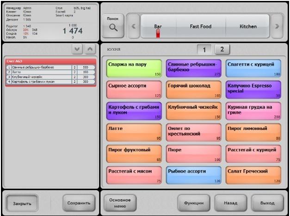The image size is (290, 216).
Task: Select order row Картофель с грибами и луком
Action: pos(51,81)
